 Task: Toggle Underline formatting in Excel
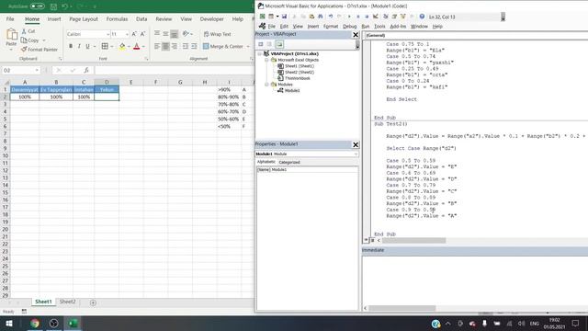click(88, 46)
